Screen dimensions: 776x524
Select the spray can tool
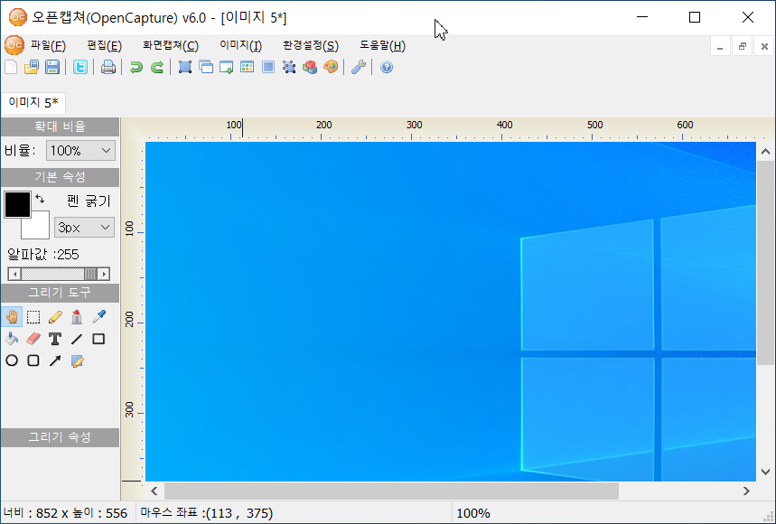(x=77, y=317)
